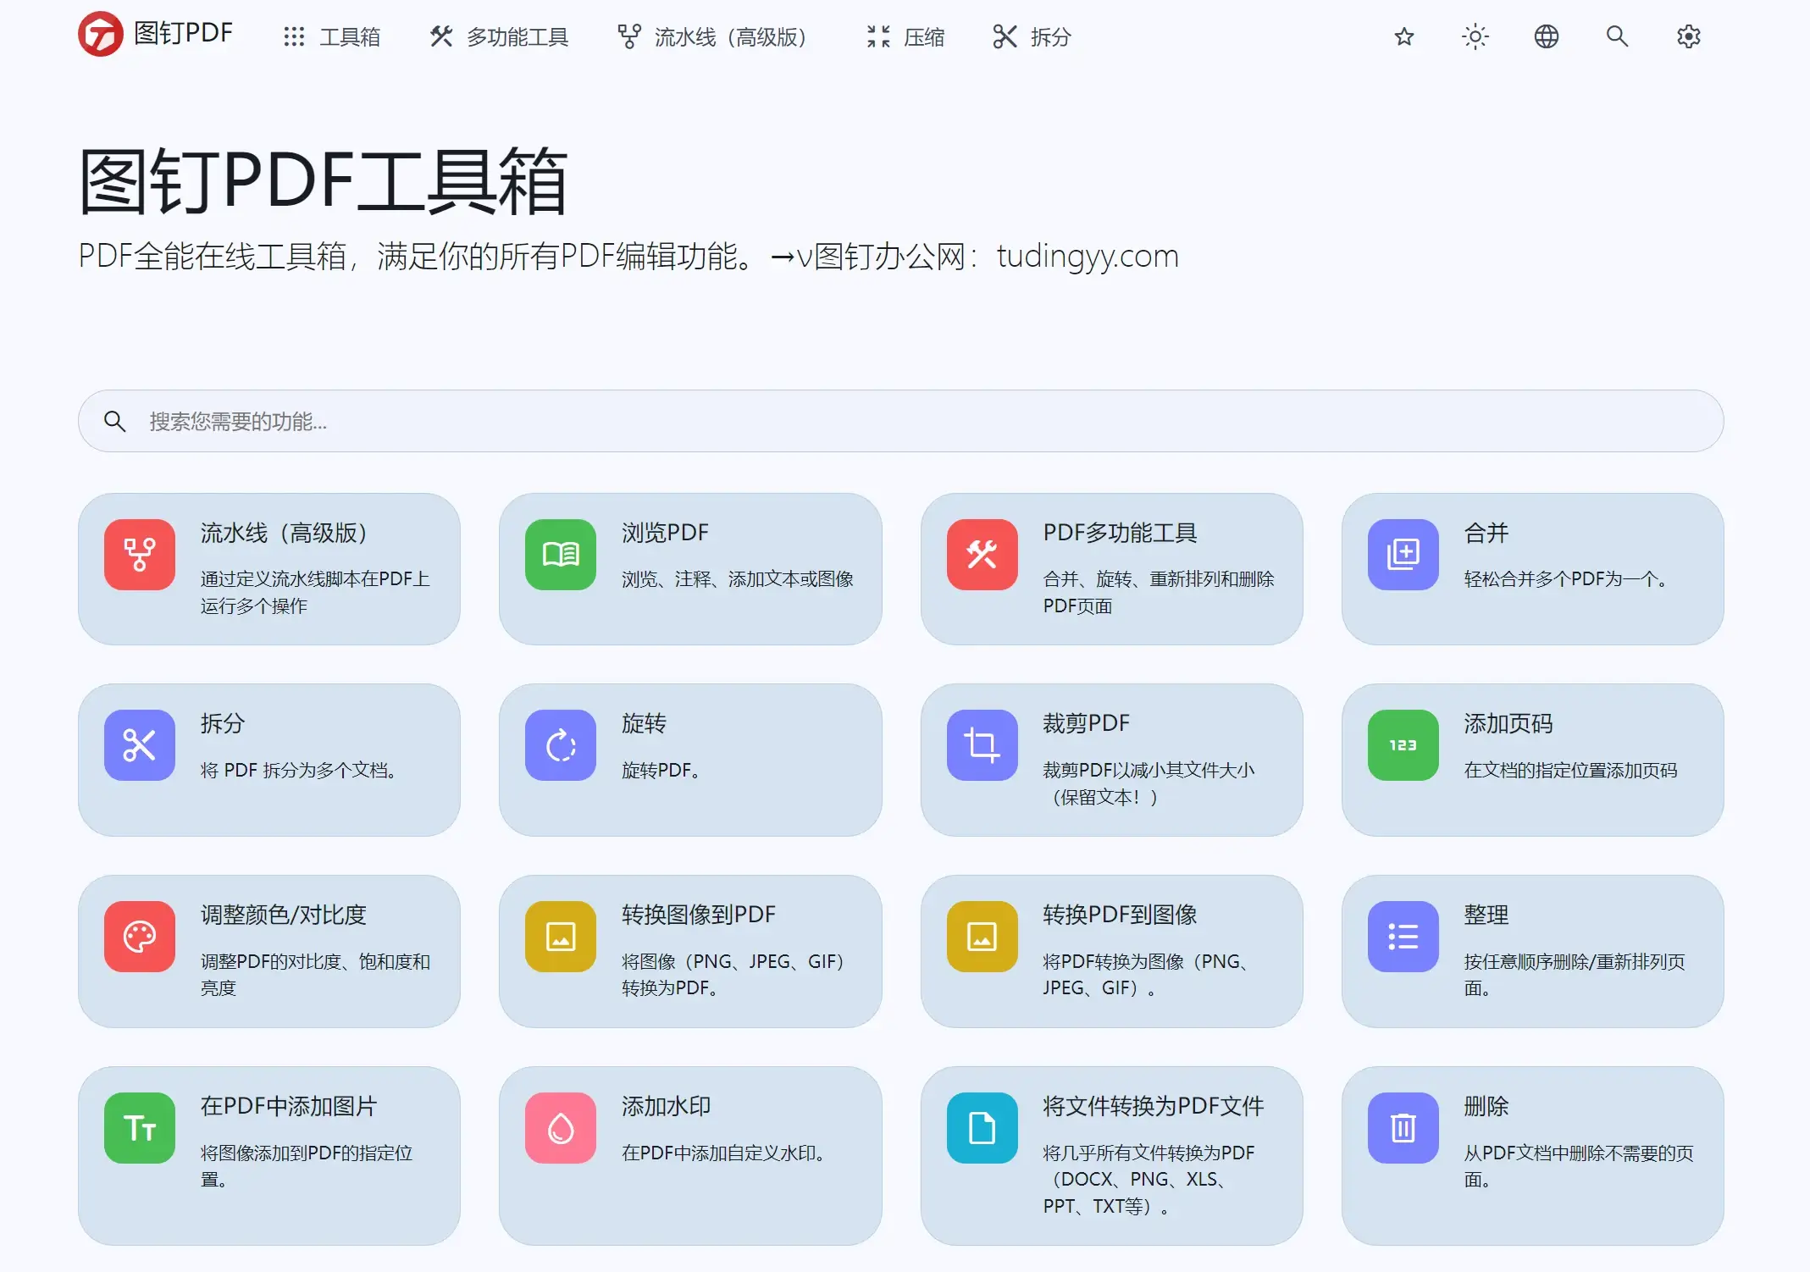Click the 整理 card title
Viewport: 1810px width, 1272px height.
(1486, 915)
